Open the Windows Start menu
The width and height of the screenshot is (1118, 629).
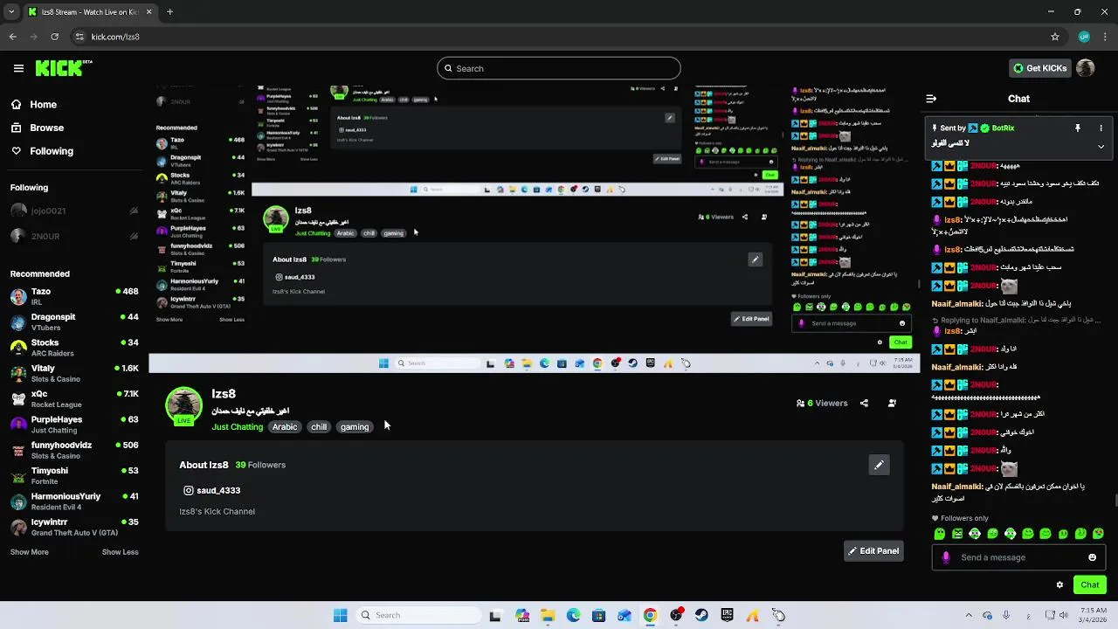point(340,615)
